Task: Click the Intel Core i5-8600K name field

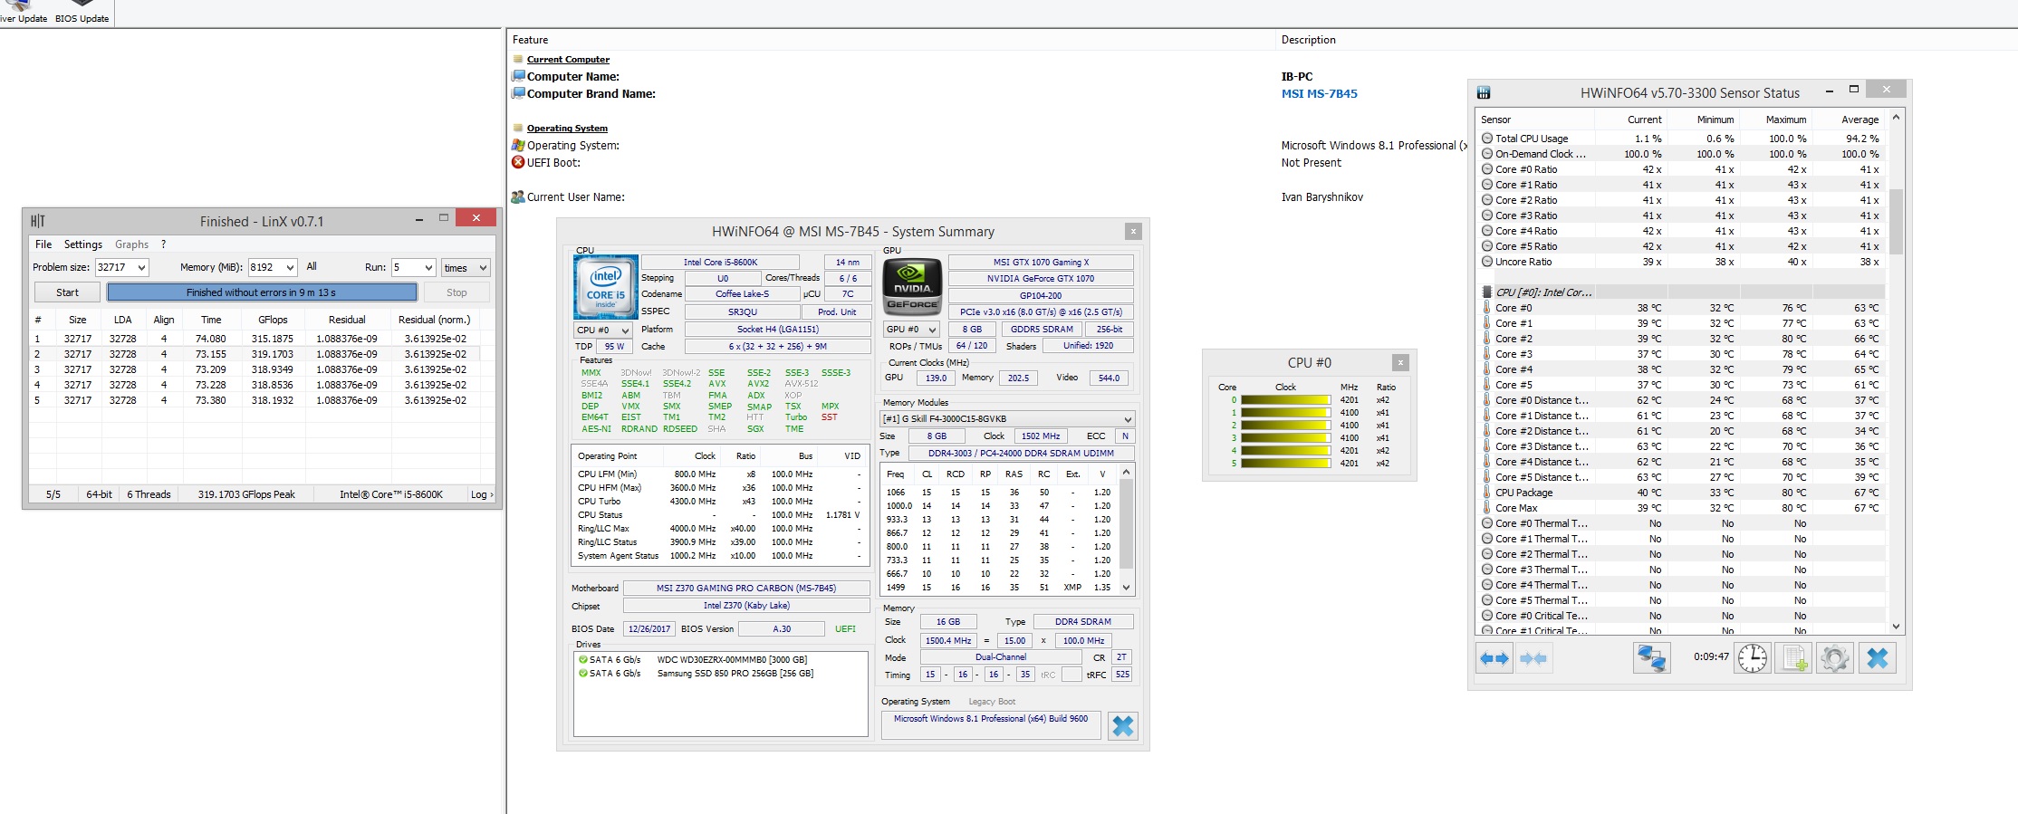Action: (x=720, y=263)
